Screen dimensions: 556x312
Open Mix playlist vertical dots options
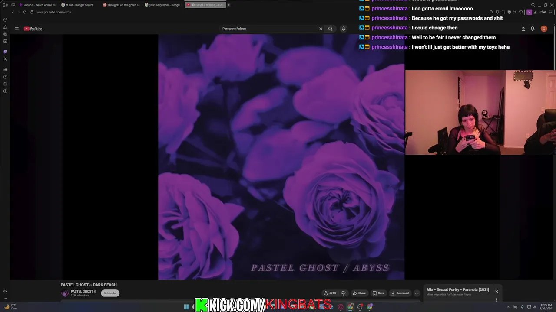[496, 300]
